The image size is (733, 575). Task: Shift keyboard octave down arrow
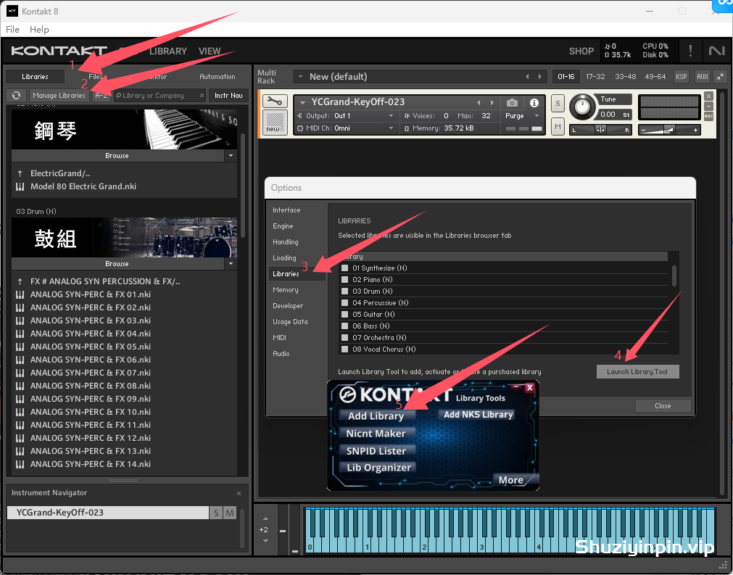click(x=265, y=541)
